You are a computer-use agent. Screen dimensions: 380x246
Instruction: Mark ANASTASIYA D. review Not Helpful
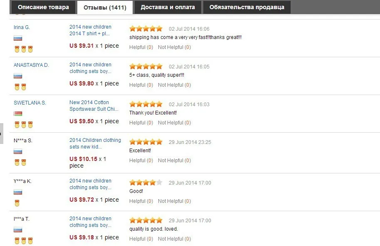pos(174,85)
